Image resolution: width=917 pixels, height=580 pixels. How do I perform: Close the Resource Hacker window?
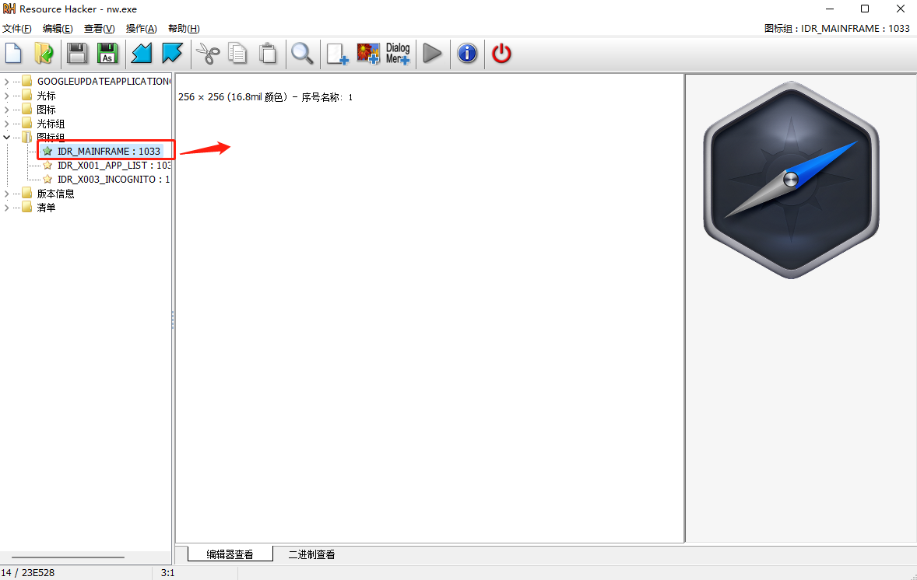901,9
